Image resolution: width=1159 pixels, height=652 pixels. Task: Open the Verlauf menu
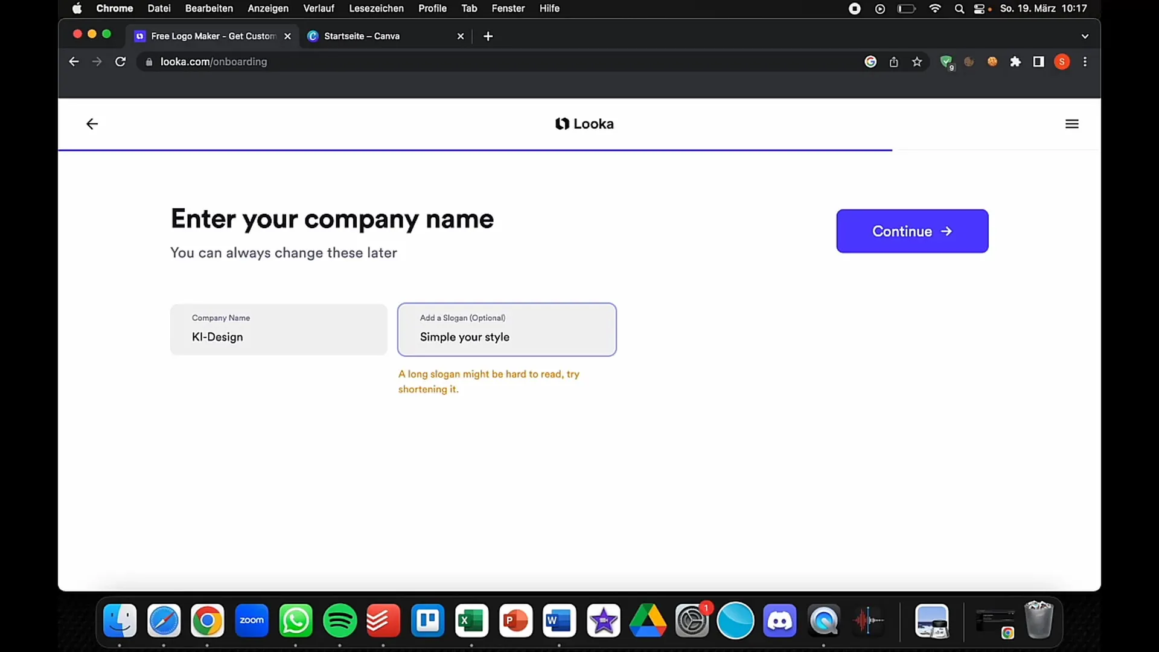pyautogui.click(x=318, y=8)
